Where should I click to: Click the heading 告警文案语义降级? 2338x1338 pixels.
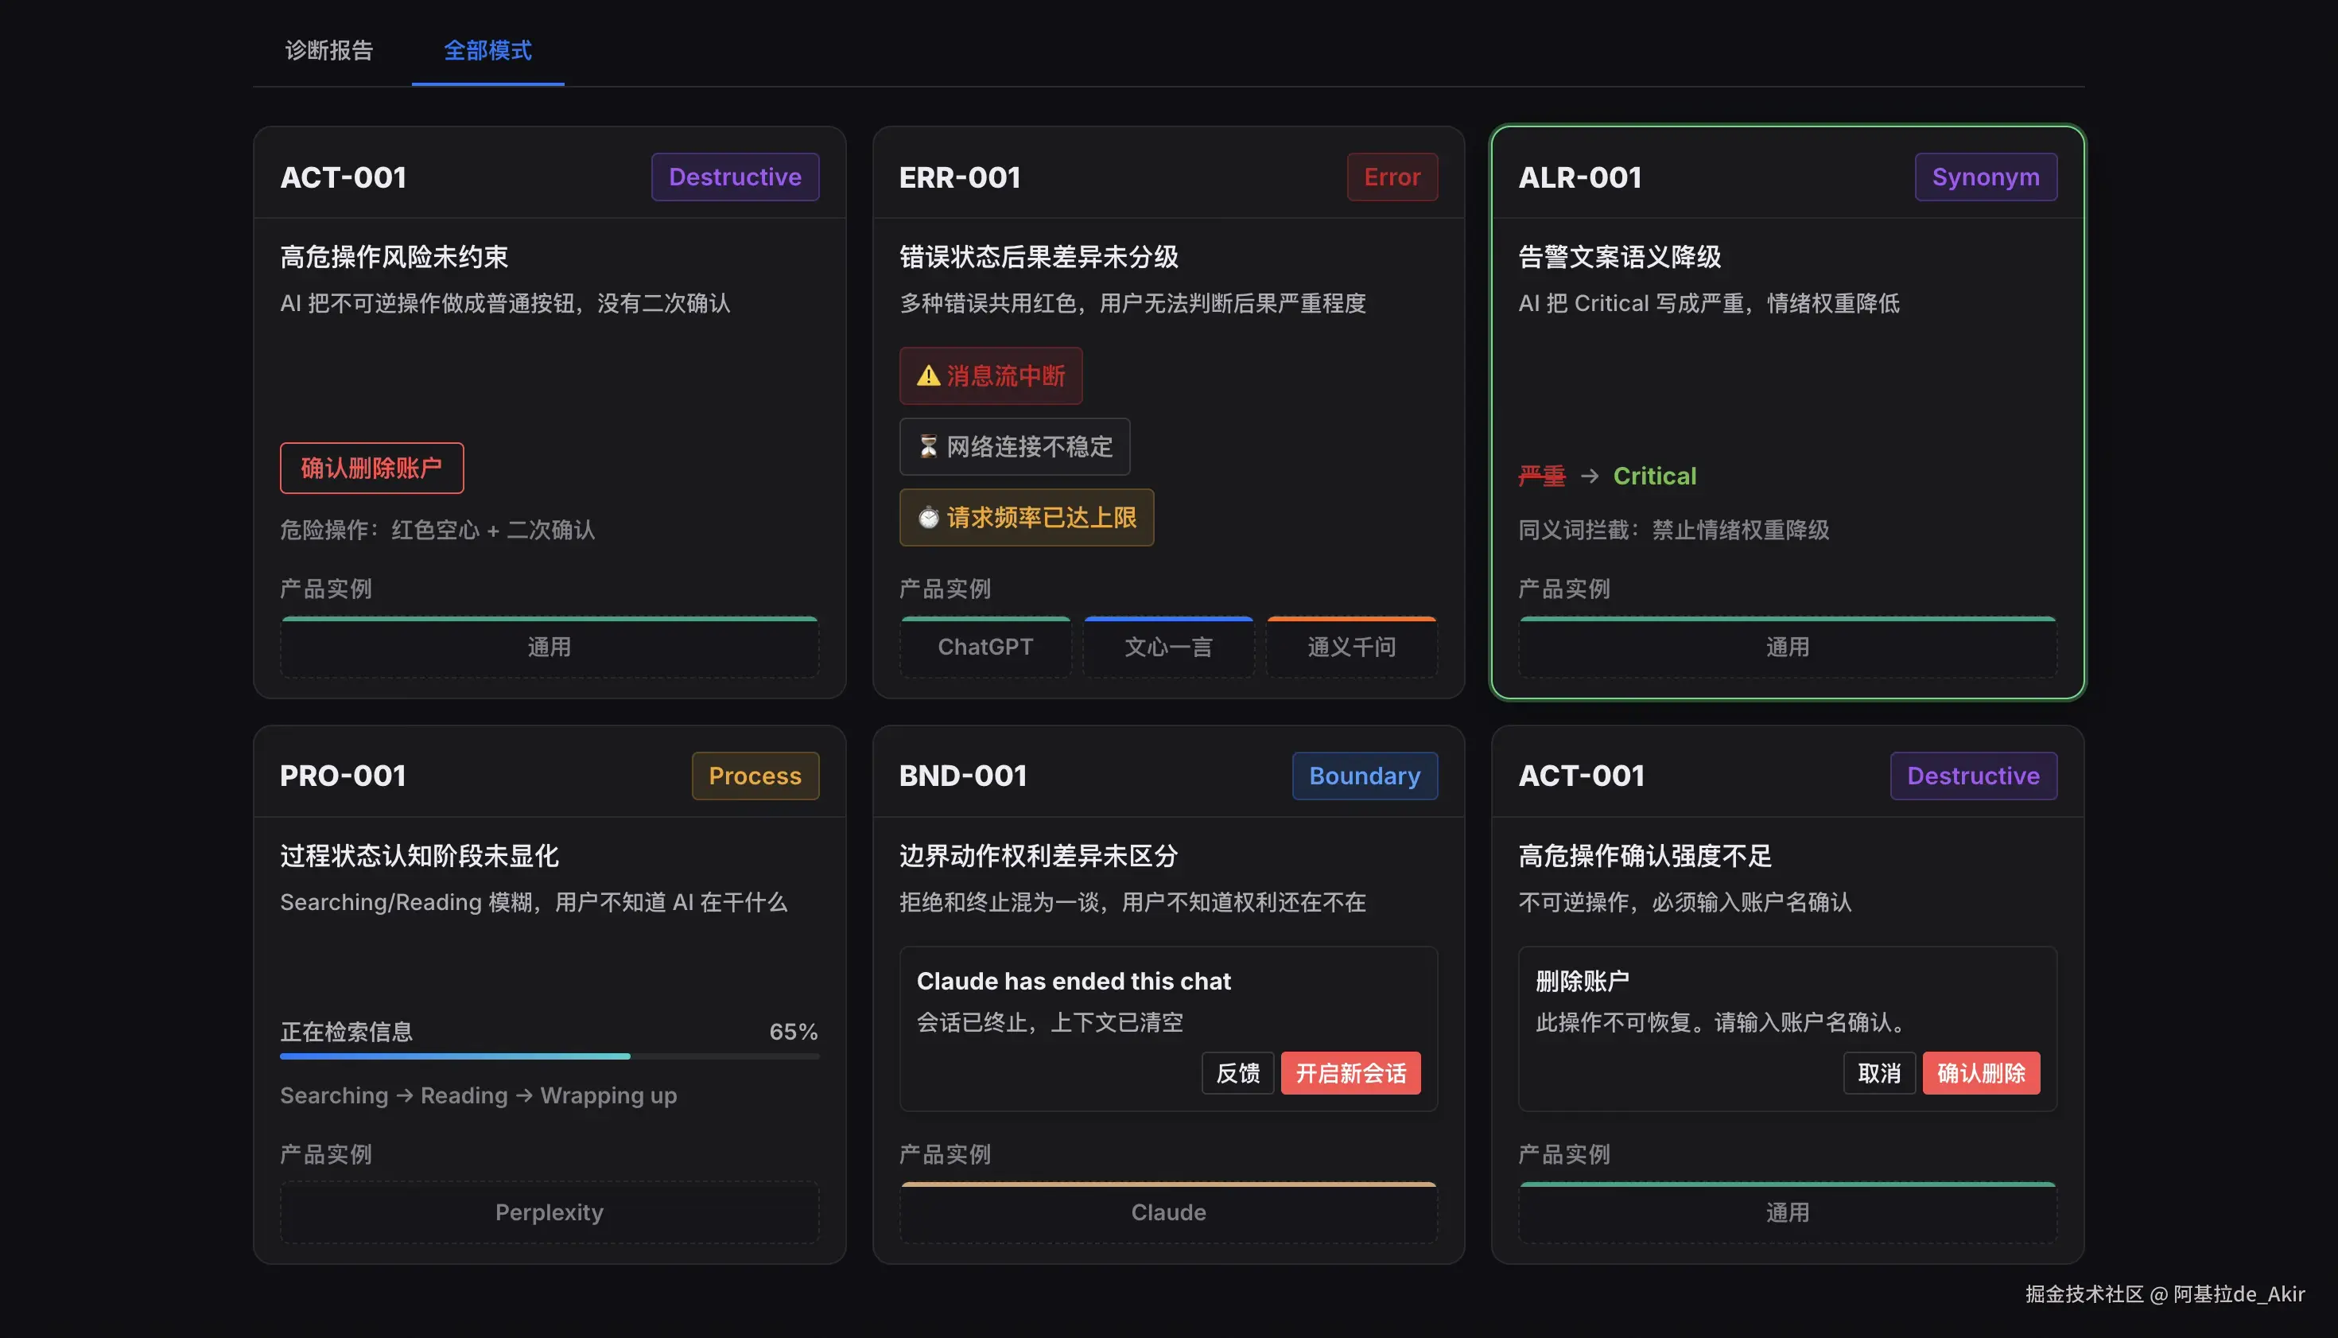pyautogui.click(x=1618, y=256)
